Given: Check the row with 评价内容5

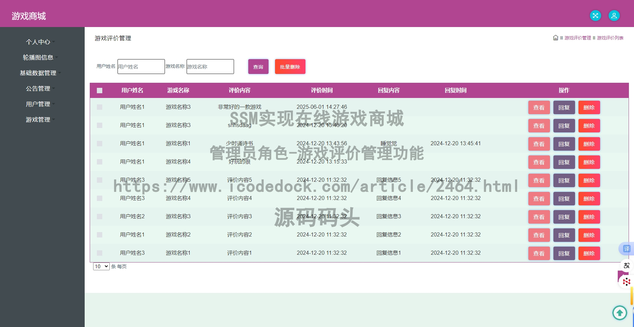Looking at the screenshot, I should pos(100,180).
